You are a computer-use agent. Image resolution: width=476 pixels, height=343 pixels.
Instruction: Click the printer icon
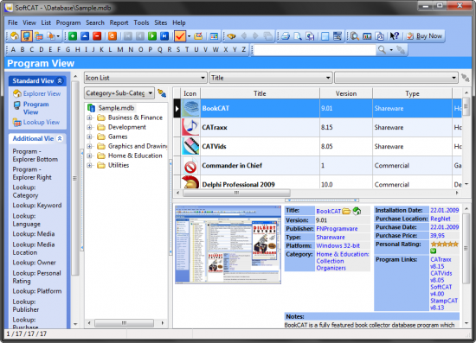286,36
